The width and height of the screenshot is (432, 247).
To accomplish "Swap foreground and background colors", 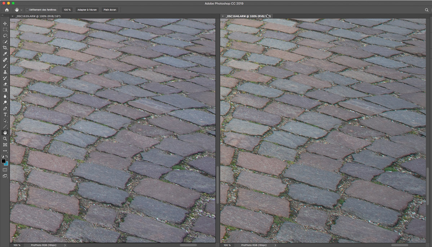I will point(7,156).
